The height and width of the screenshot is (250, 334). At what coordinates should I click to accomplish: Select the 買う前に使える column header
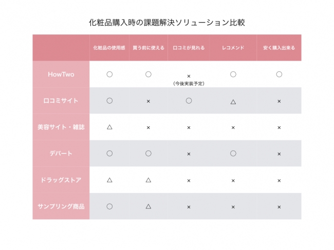click(148, 48)
